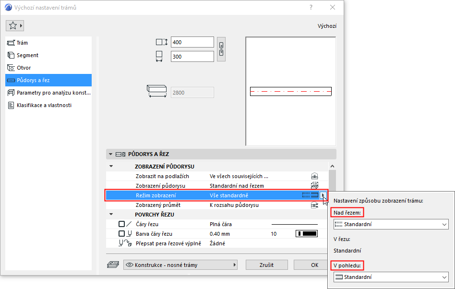Click the pen number 10
Image resolution: width=455 pixels, height=289 pixels.
(274, 234)
